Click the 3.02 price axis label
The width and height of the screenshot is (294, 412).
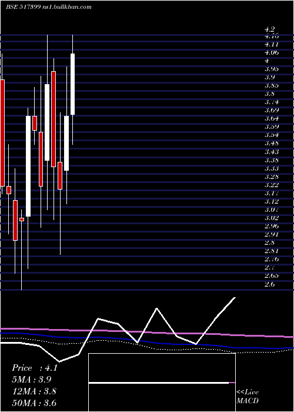(x=272, y=218)
